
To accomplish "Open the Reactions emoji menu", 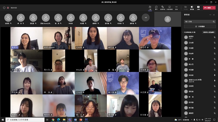I will point(163,8).
